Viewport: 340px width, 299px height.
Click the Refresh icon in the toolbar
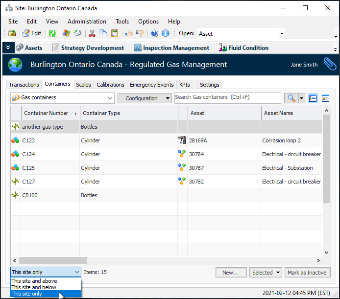point(52,33)
